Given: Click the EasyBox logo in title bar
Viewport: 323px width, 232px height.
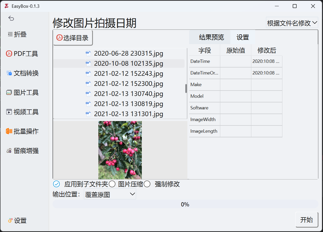Looking at the screenshot, I should pos(6,6).
